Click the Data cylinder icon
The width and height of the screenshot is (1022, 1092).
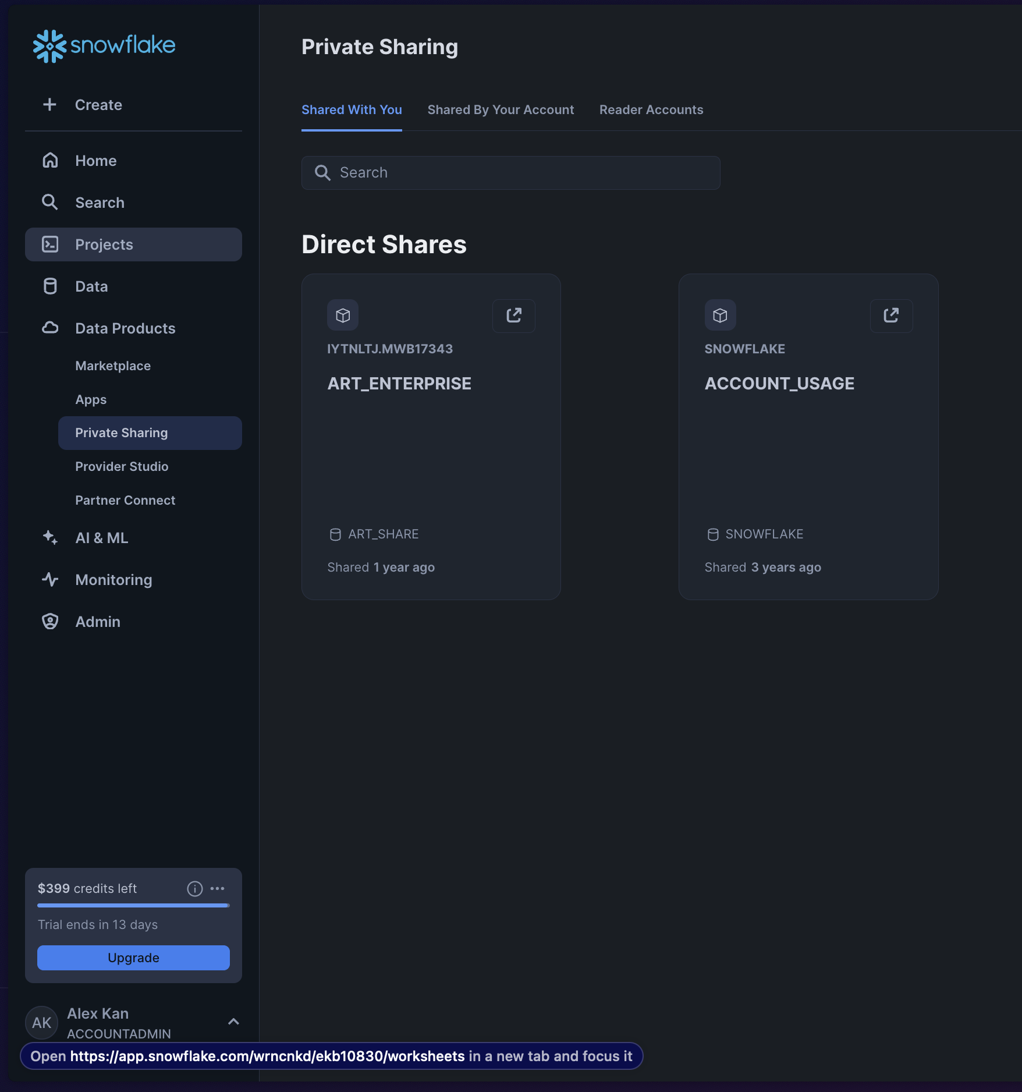[x=50, y=286]
